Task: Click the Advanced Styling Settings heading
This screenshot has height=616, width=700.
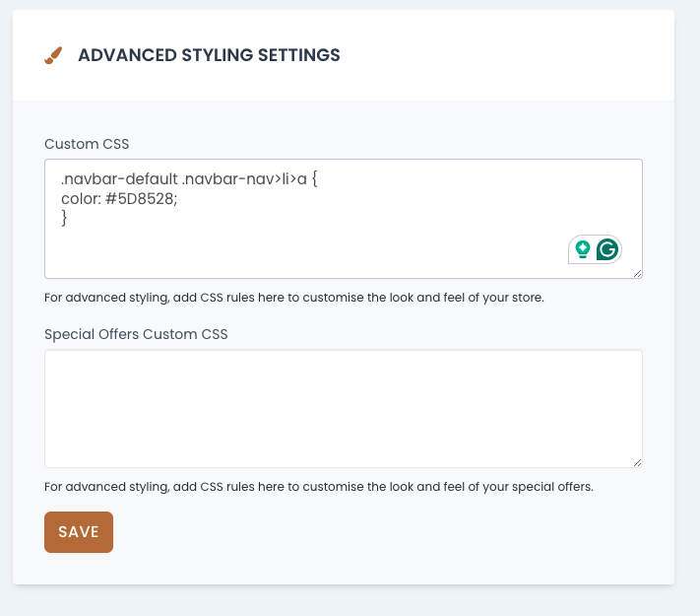Action: pos(209,55)
